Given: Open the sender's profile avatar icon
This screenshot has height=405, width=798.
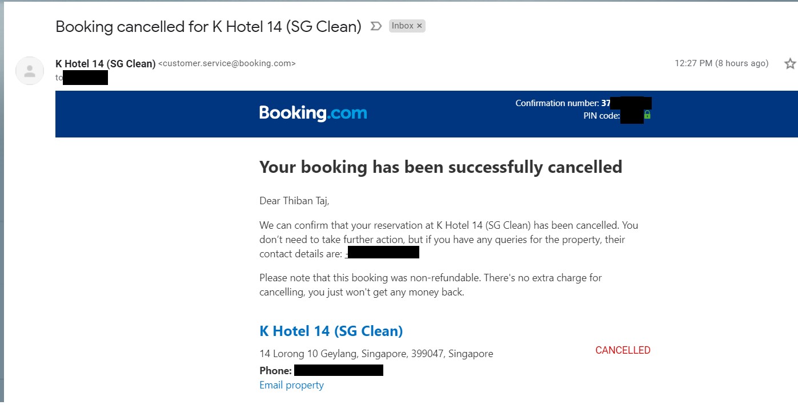Looking at the screenshot, I should [30, 71].
